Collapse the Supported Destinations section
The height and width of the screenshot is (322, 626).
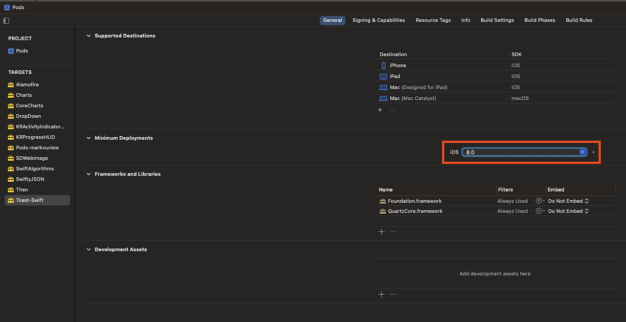[x=88, y=35]
